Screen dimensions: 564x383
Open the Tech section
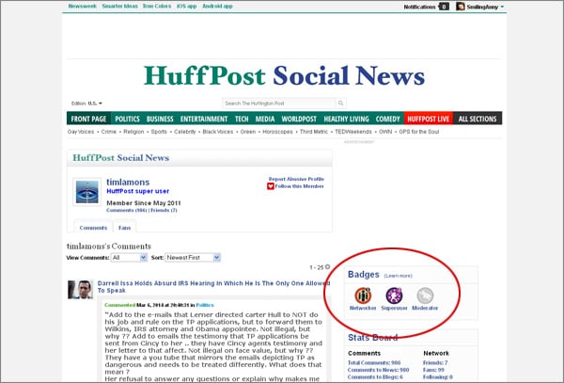(x=242, y=119)
